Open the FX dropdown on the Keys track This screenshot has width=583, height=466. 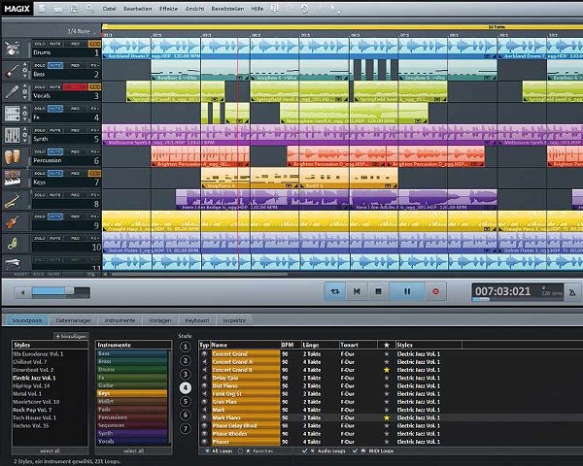(x=95, y=174)
